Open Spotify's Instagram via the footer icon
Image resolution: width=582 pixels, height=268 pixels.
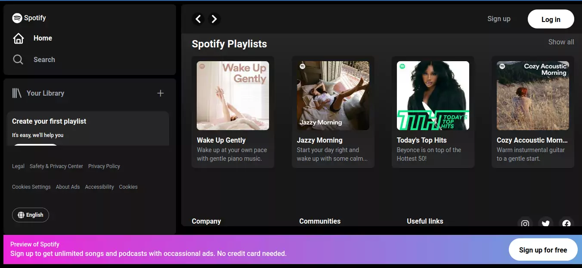tap(525, 224)
